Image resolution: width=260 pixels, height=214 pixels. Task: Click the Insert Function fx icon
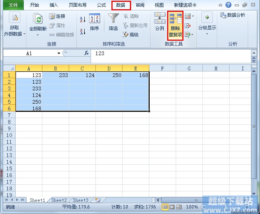[x=87, y=53]
